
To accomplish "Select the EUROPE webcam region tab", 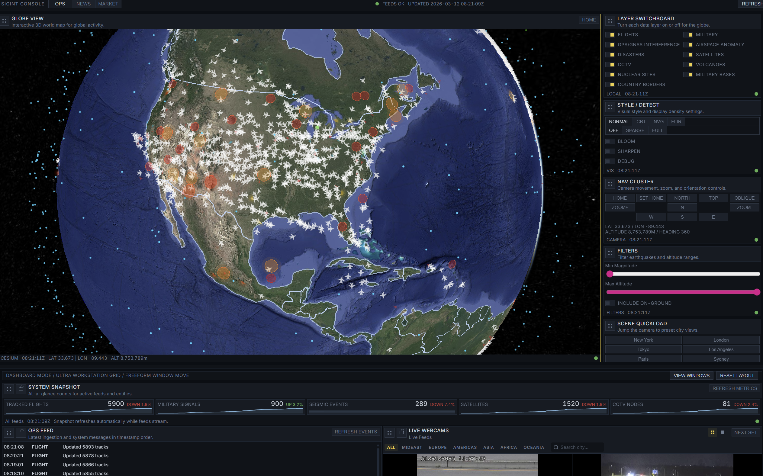I will [437, 447].
